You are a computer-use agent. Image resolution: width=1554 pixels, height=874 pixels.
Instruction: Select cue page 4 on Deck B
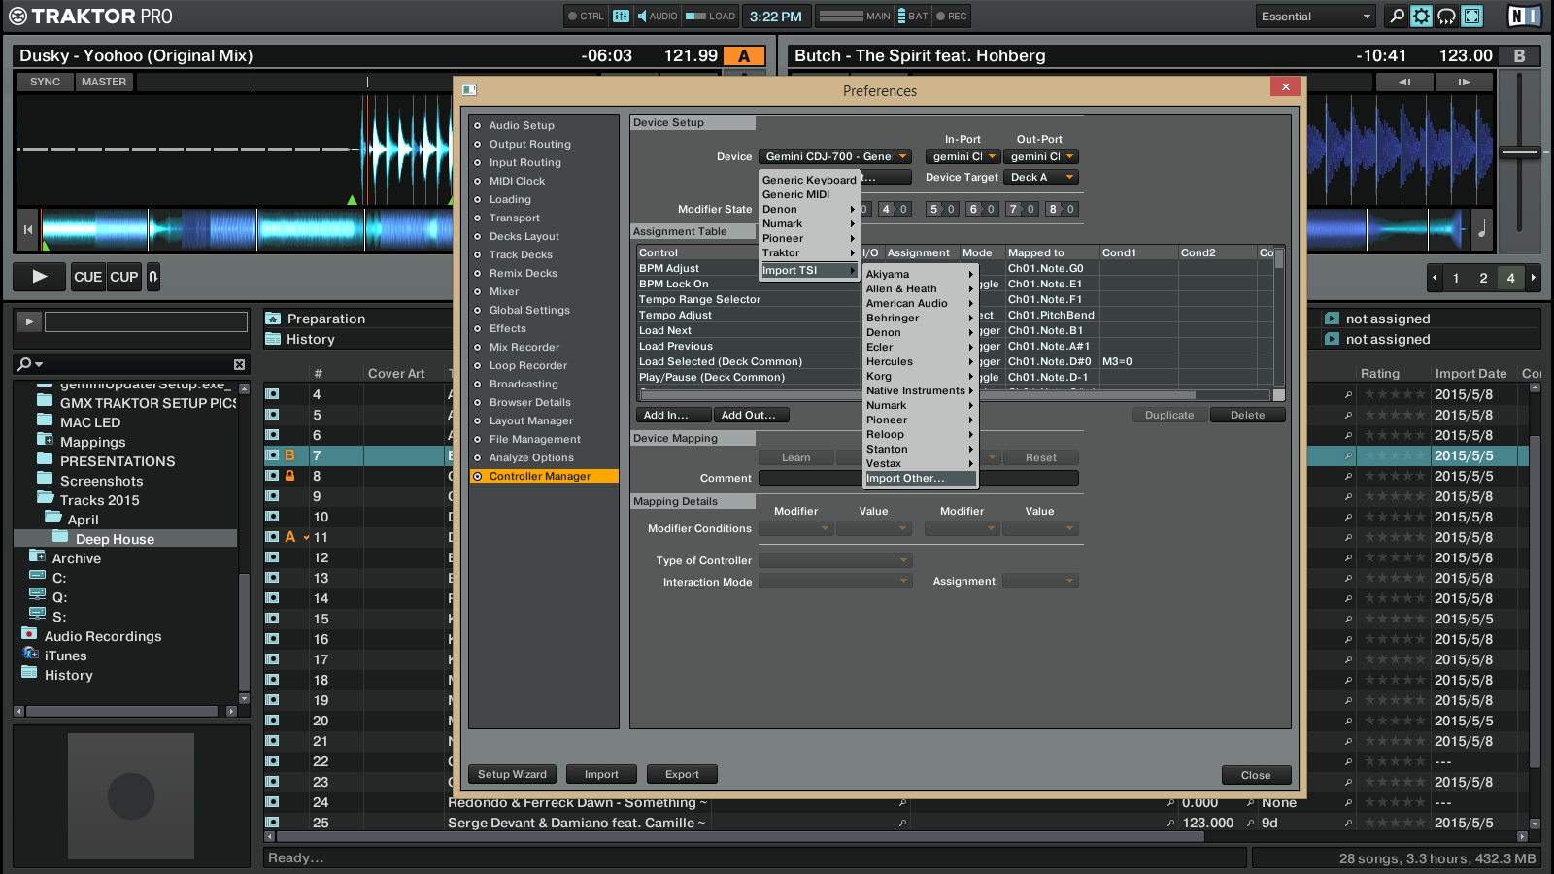[1510, 278]
